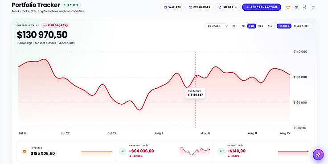Click the Import button
The width and height of the screenshot is (328, 164).
tap(228, 7)
